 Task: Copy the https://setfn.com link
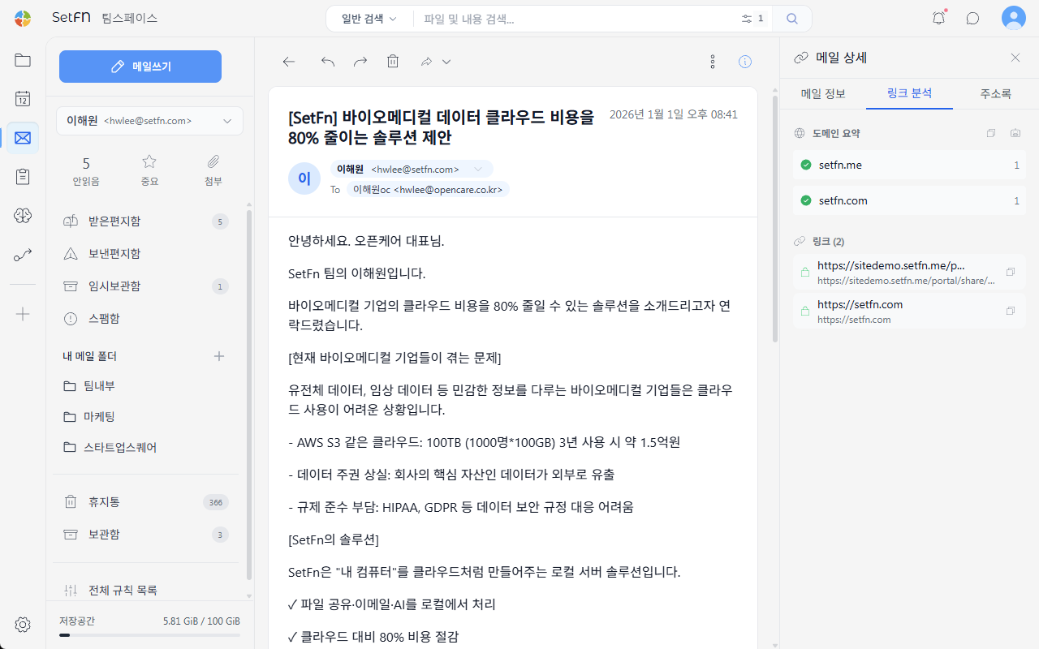1011,312
